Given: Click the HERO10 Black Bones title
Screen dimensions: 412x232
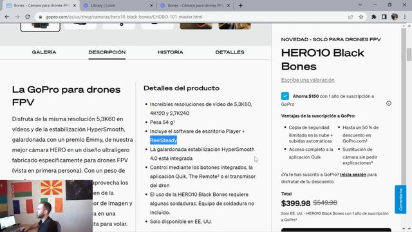Looking at the screenshot, I should pos(323,60).
